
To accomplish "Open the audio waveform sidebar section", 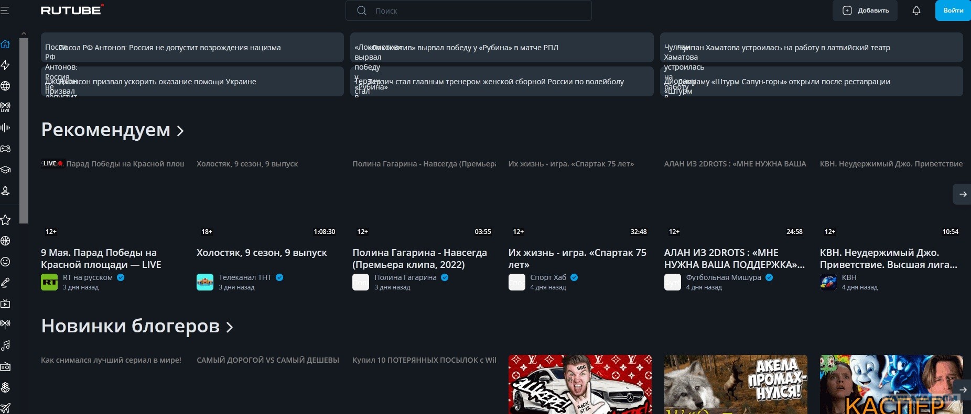I will (x=5, y=128).
